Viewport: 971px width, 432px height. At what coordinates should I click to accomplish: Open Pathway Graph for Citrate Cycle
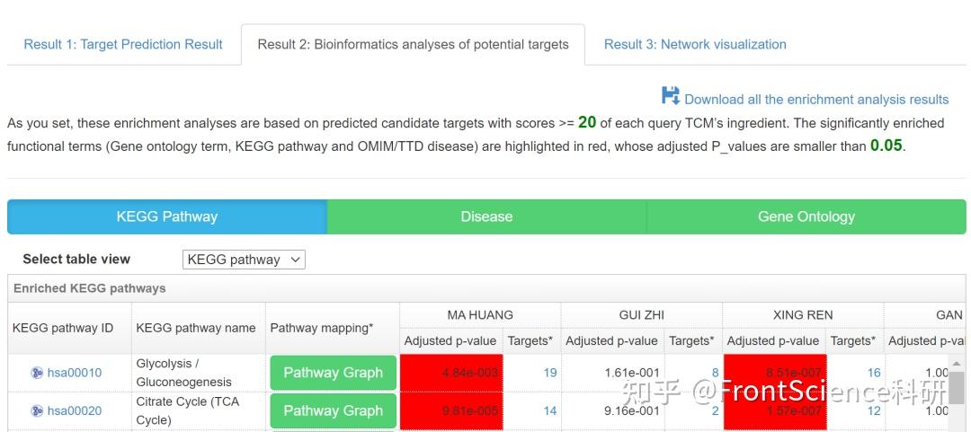tap(333, 410)
